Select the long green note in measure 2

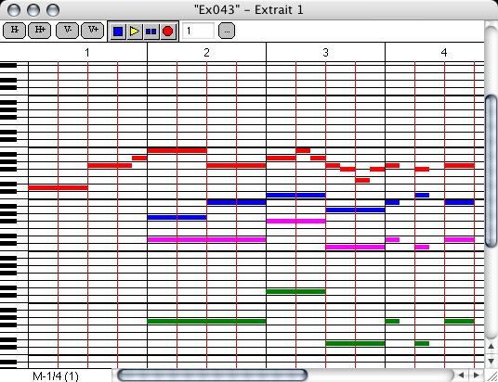(207, 321)
